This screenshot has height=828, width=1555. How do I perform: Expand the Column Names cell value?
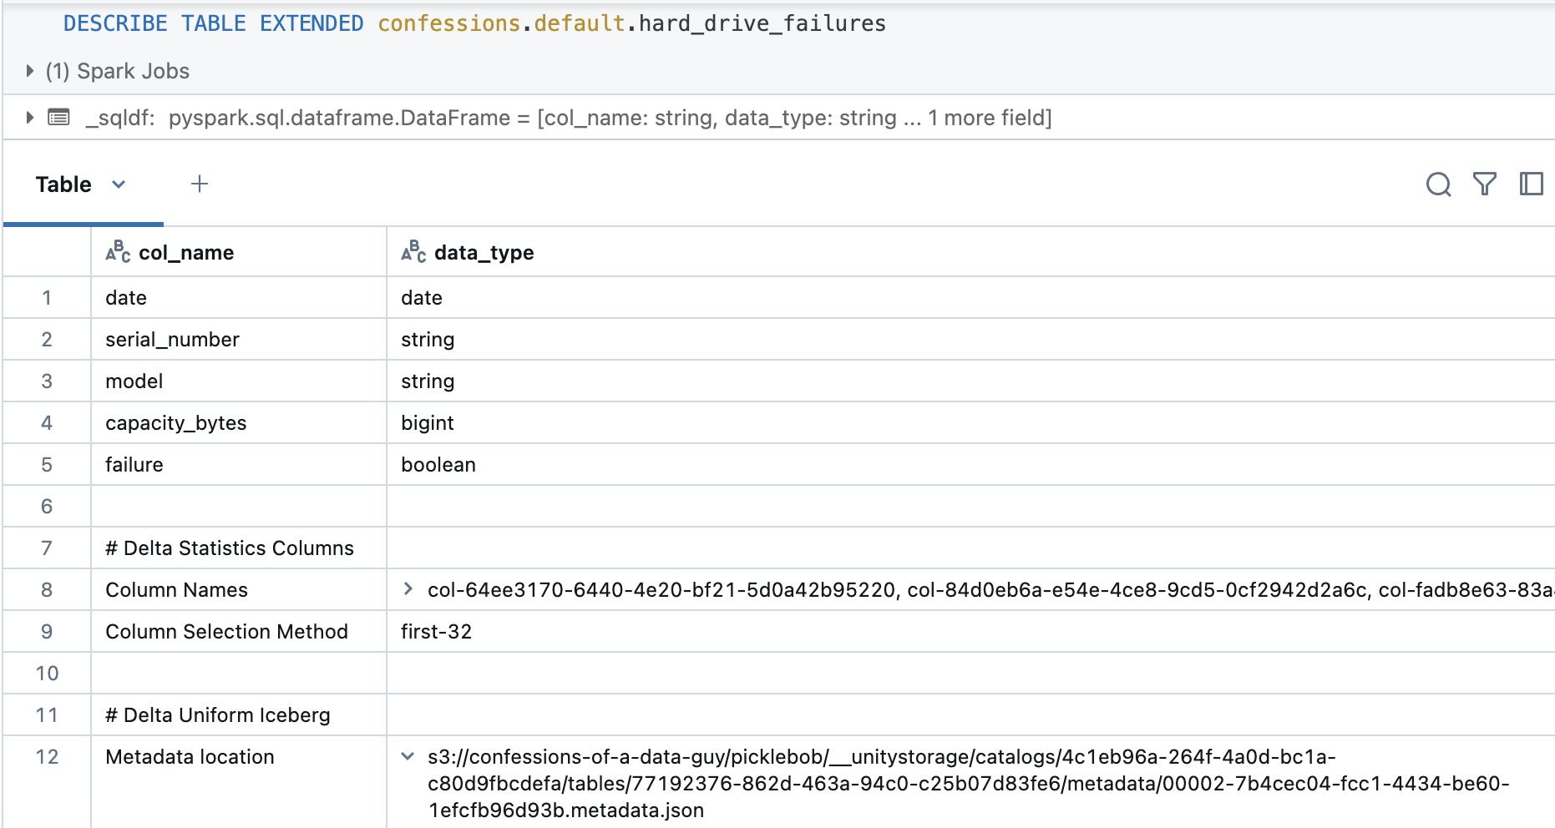(408, 589)
